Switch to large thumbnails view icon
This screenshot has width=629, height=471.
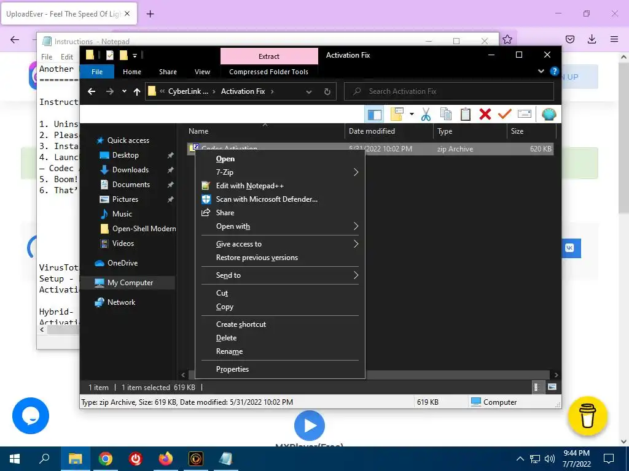[x=552, y=387]
